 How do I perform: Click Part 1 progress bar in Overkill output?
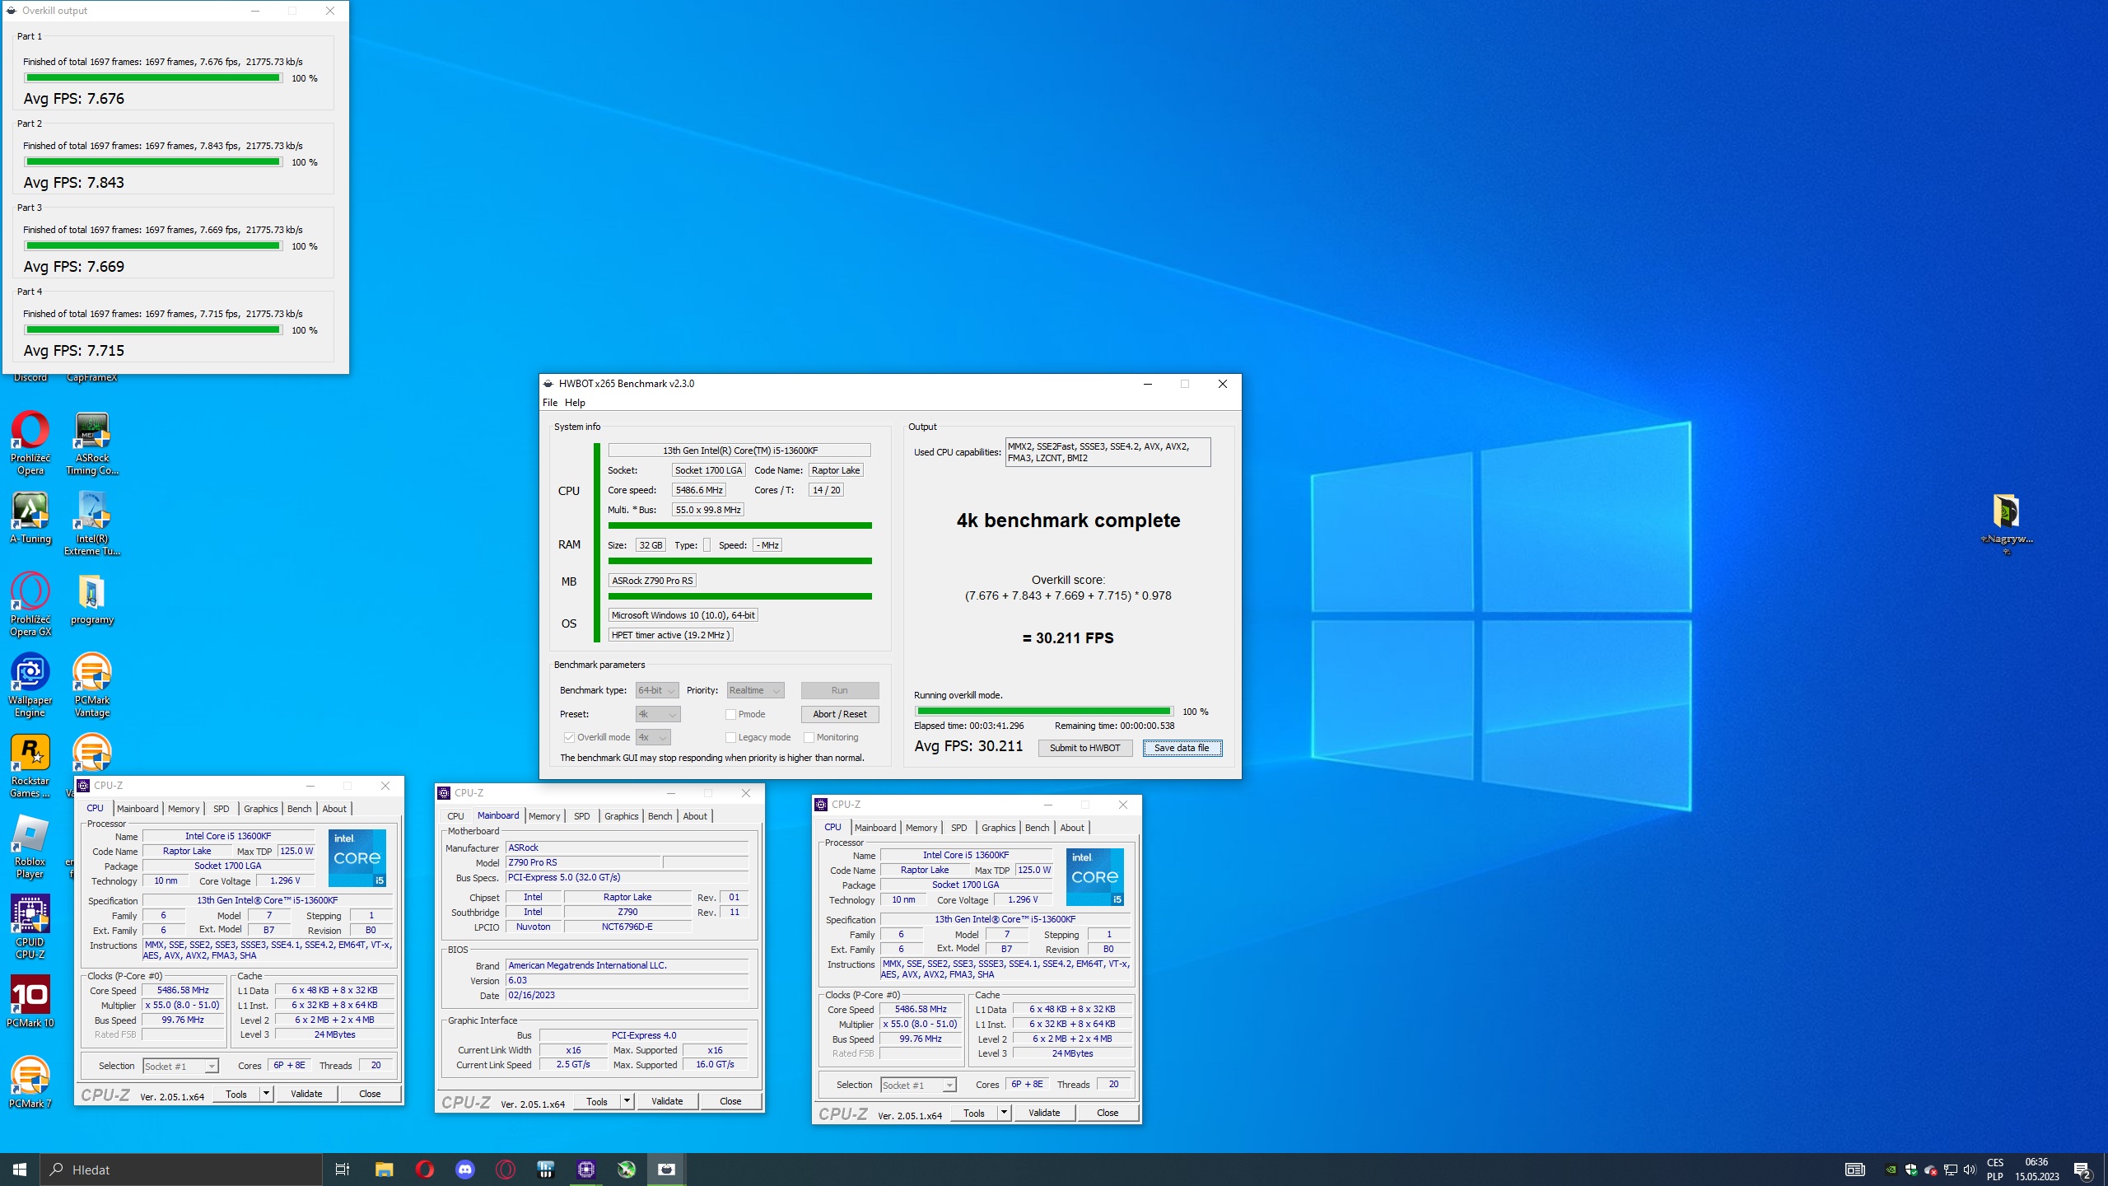click(152, 78)
